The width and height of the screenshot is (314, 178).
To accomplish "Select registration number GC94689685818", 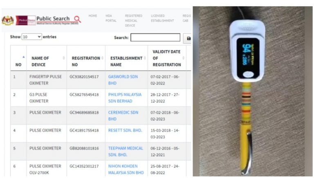I will 84,113.
